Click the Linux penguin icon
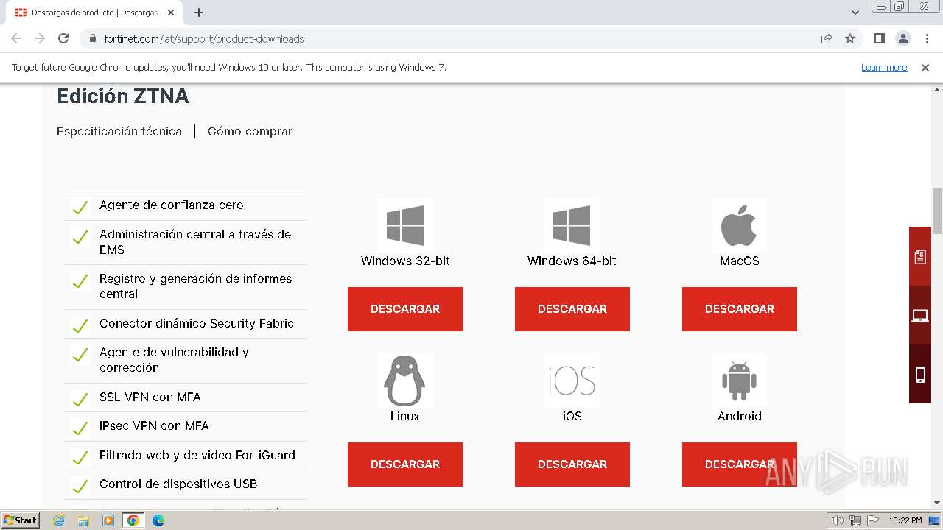 tap(405, 381)
